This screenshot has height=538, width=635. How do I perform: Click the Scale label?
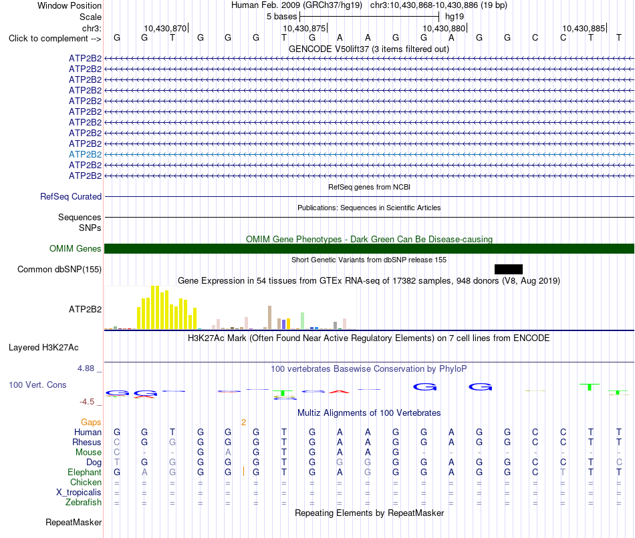[90, 17]
